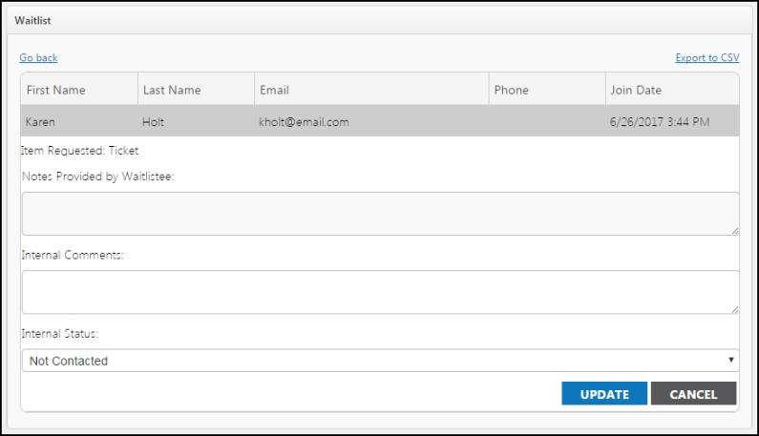This screenshot has width=759, height=436.
Task: Select the Karen Holt waitlist row
Action: (380, 121)
